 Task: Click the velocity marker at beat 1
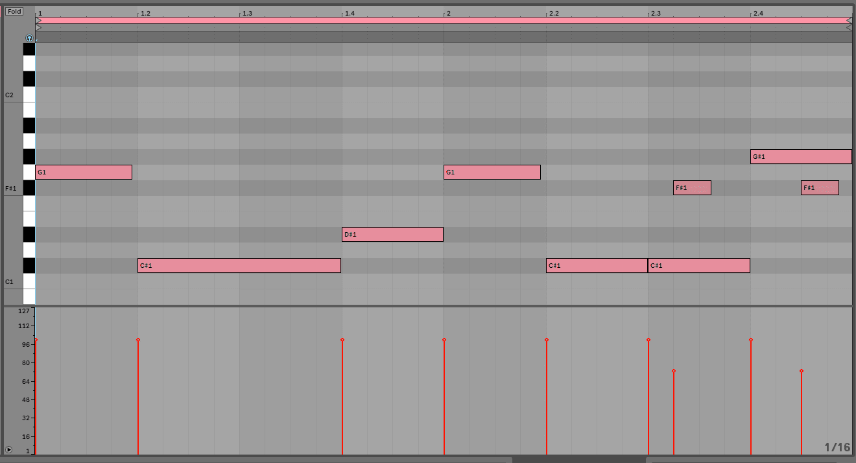pos(36,340)
